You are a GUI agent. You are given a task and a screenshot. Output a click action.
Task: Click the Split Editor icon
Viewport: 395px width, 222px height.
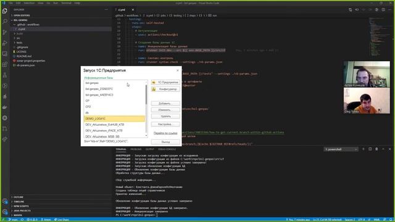[x=383, y=10]
